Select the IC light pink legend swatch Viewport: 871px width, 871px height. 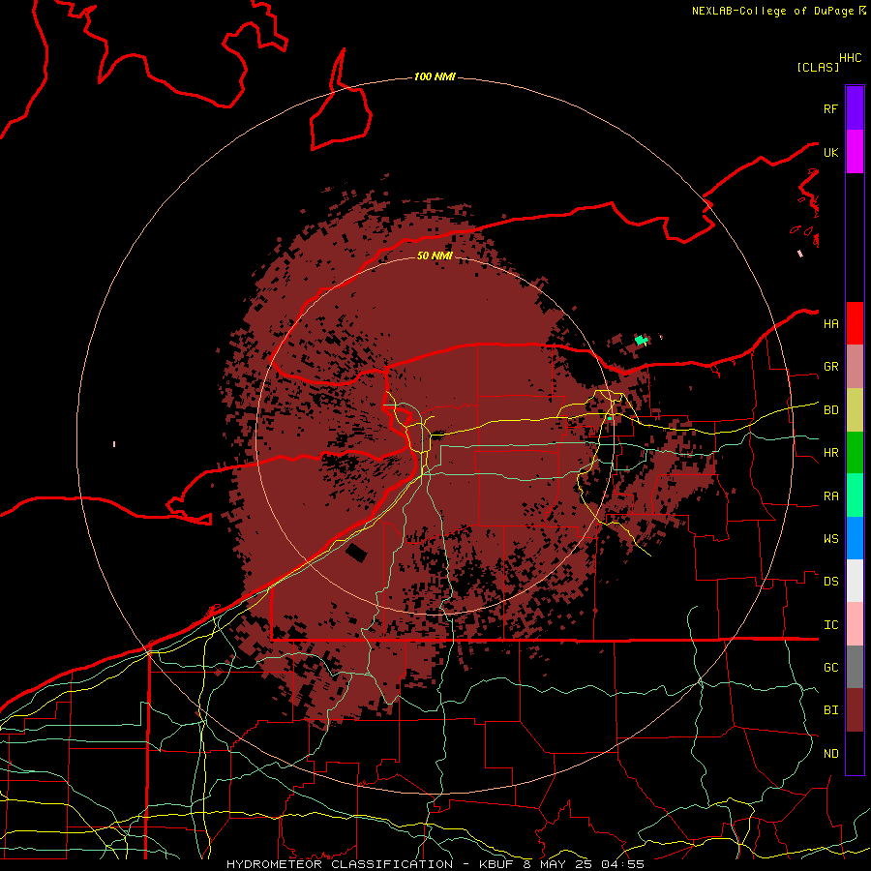pos(855,624)
